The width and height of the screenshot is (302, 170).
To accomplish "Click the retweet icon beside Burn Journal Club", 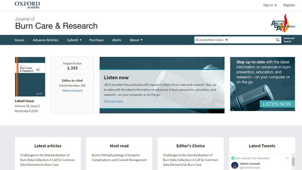I will point(232,158).
